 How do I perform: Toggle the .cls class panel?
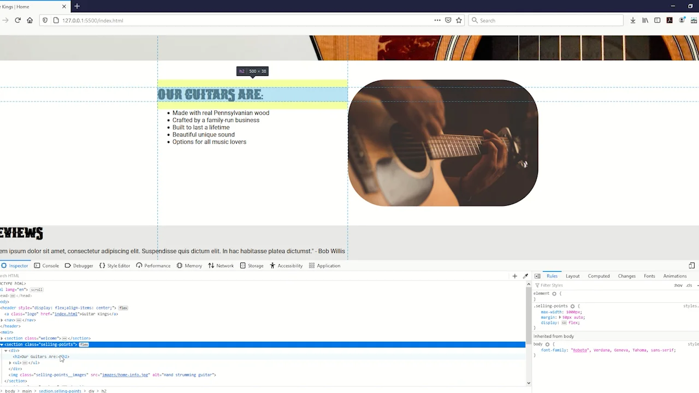(x=689, y=285)
